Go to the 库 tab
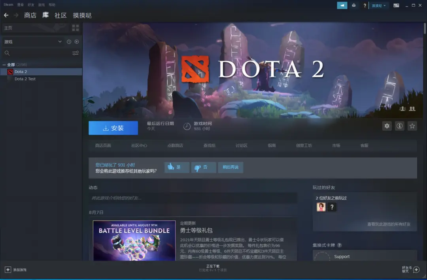The image size is (427, 280). [x=45, y=15]
